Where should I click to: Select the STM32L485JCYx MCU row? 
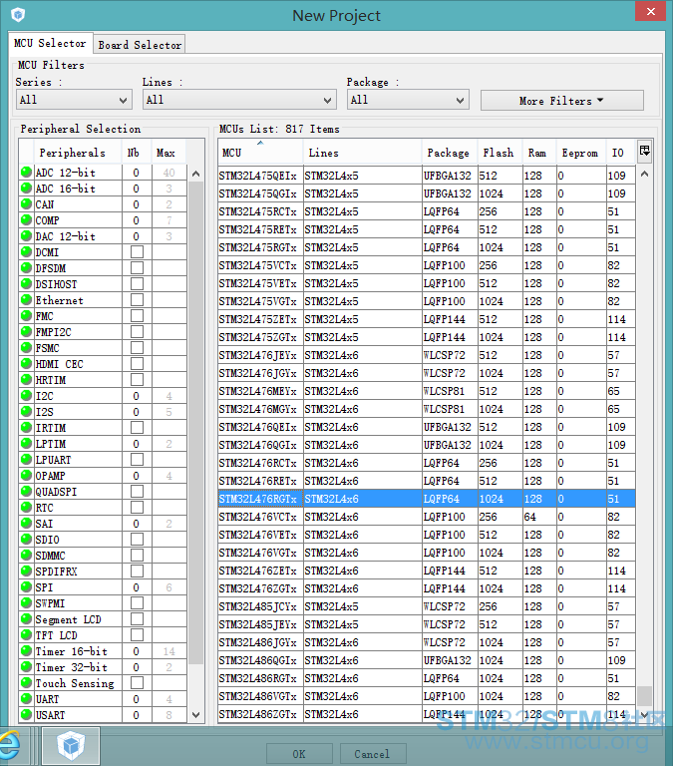[427, 606]
